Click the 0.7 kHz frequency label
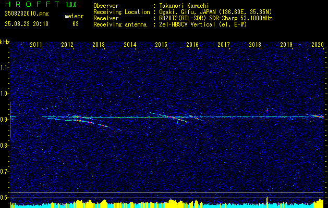Image resolution: width=328 pixels, height=208 pixels. tap(4, 172)
